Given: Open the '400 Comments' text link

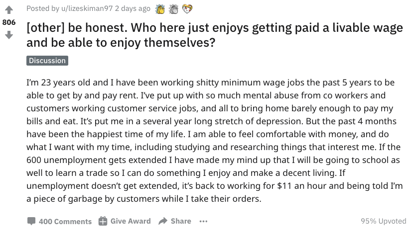Looking at the screenshot, I should [x=65, y=222].
